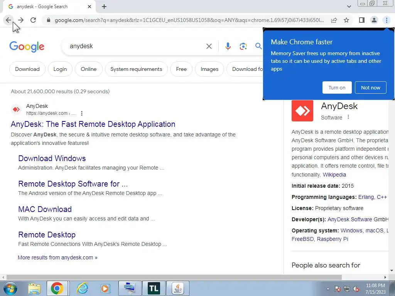Dismiss popup with Not now
Screen dimensions: 395x296
point(371,87)
